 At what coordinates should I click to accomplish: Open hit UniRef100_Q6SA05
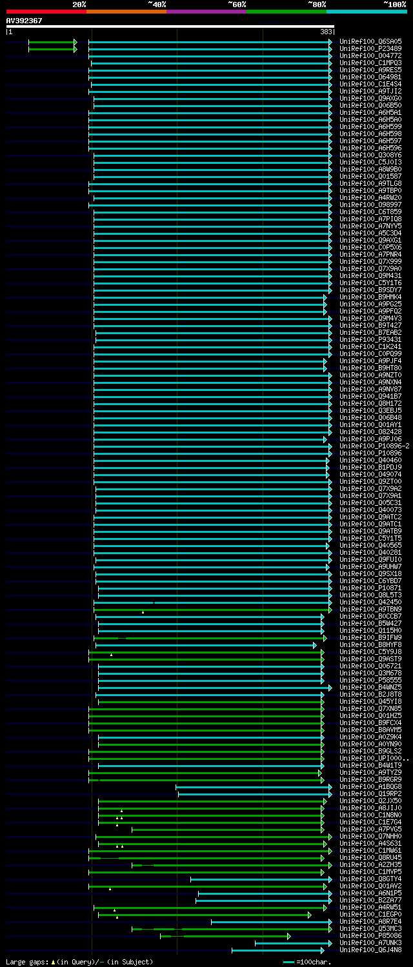click(370, 42)
